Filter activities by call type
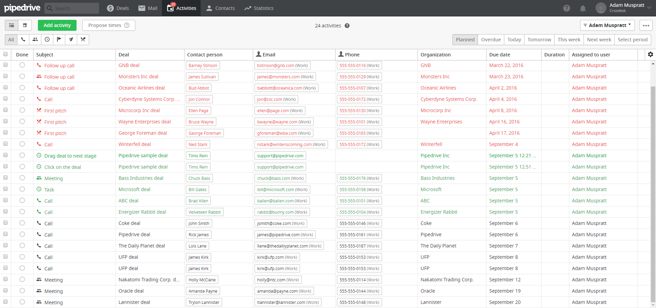The height and width of the screenshot is (308, 656). 23,40
